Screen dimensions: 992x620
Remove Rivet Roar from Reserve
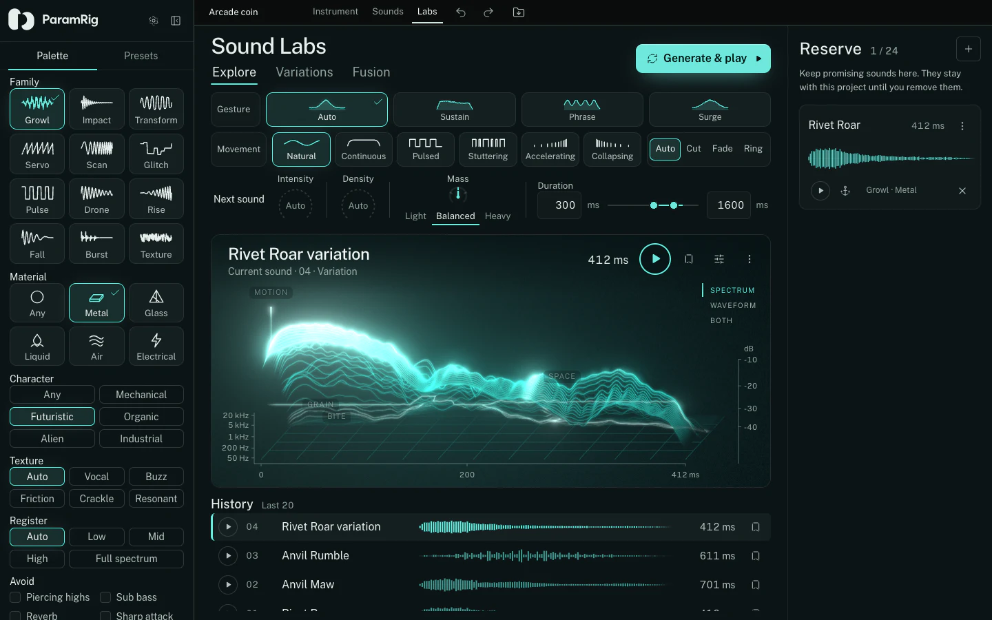click(x=962, y=191)
